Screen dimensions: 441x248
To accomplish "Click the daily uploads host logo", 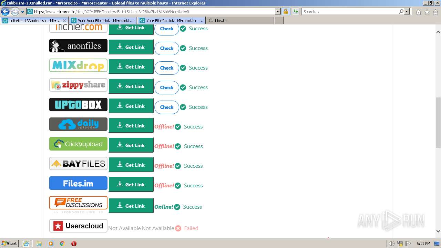I will click(x=78, y=124).
